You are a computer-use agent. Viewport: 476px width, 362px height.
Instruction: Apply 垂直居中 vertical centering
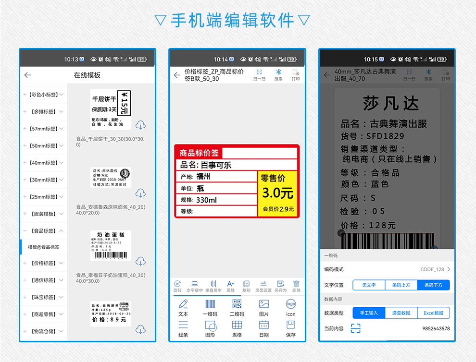(x=213, y=286)
